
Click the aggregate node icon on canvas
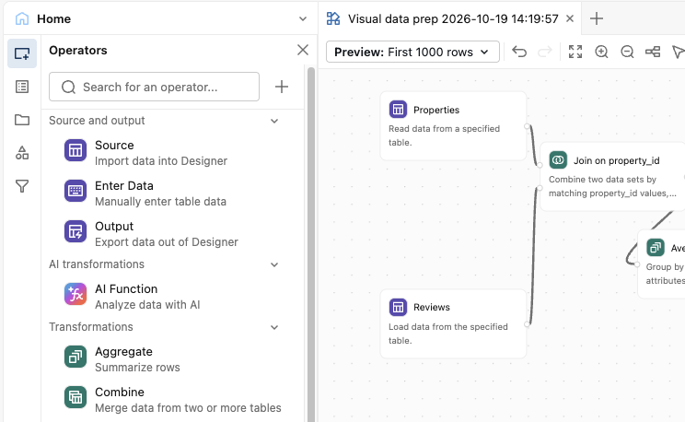coord(656,248)
